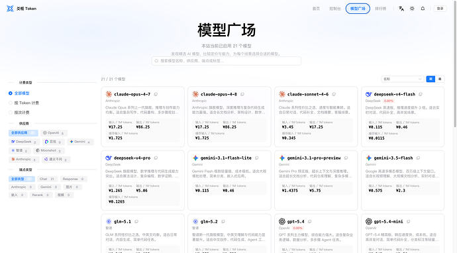Copy the gemini-3.1-pro-preview model name
Viewport: 457px width, 253px height.
[x=346, y=158]
